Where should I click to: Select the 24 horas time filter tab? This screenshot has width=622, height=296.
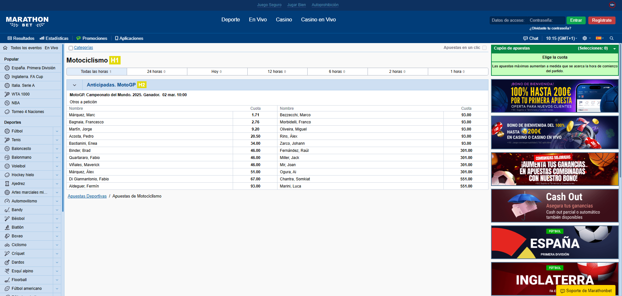pyautogui.click(x=157, y=72)
